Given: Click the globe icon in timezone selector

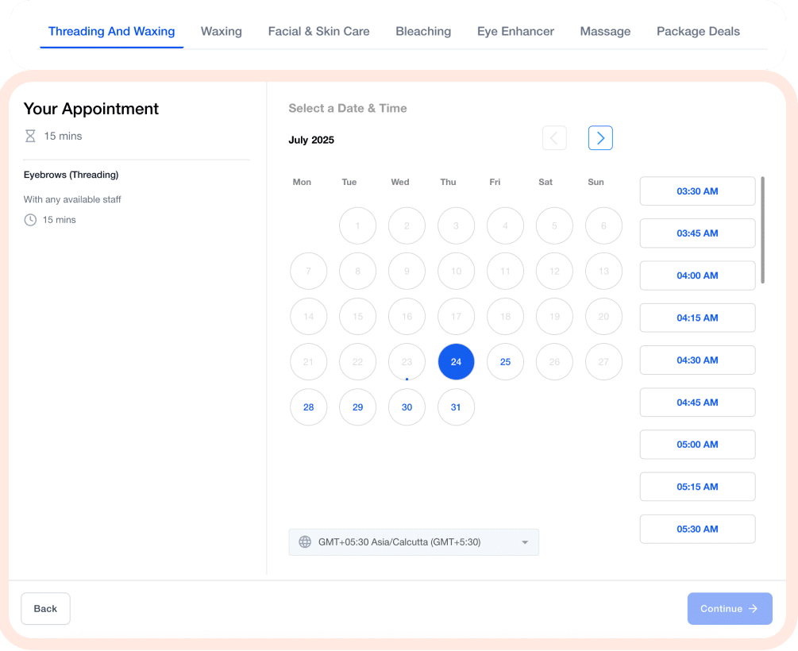Looking at the screenshot, I should tap(305, 542).
